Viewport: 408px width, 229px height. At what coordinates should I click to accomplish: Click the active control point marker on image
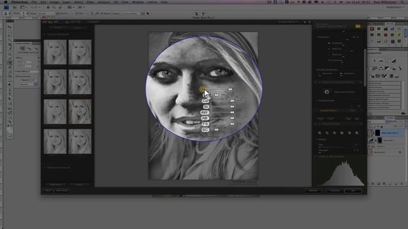point(202,89)
